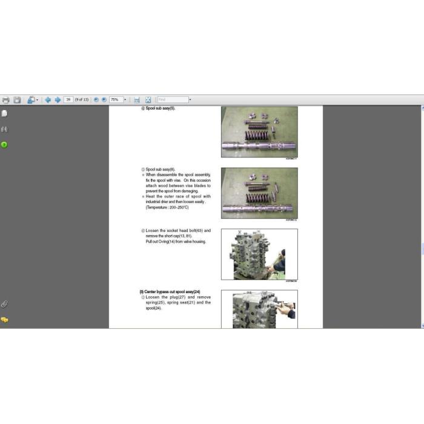Click the heading 'Spool sub assy(5)'

pyautogui.click(x=161, y=108)
